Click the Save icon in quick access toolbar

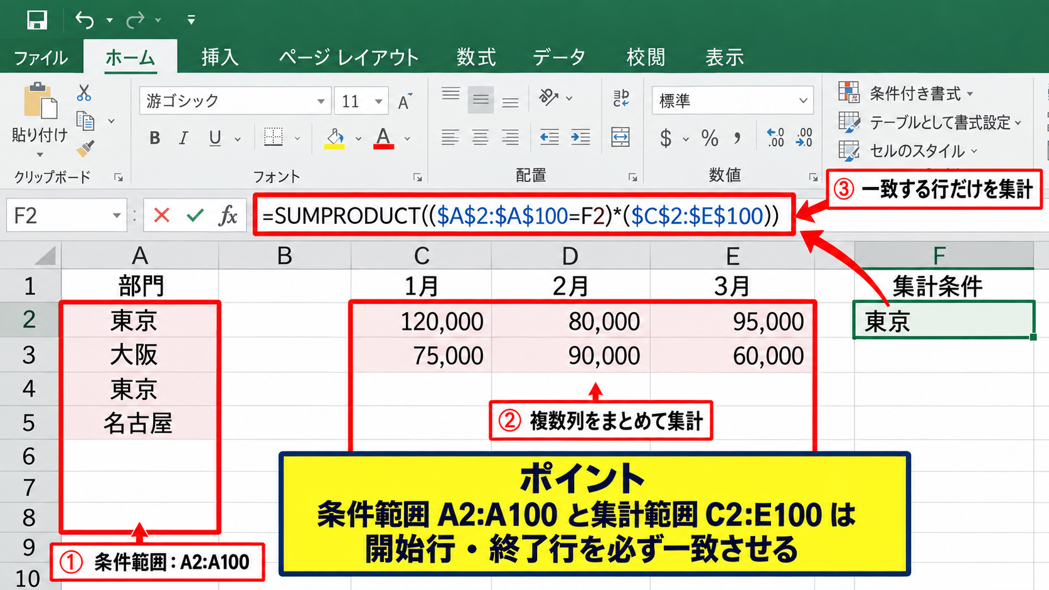[x=37, y=20]
